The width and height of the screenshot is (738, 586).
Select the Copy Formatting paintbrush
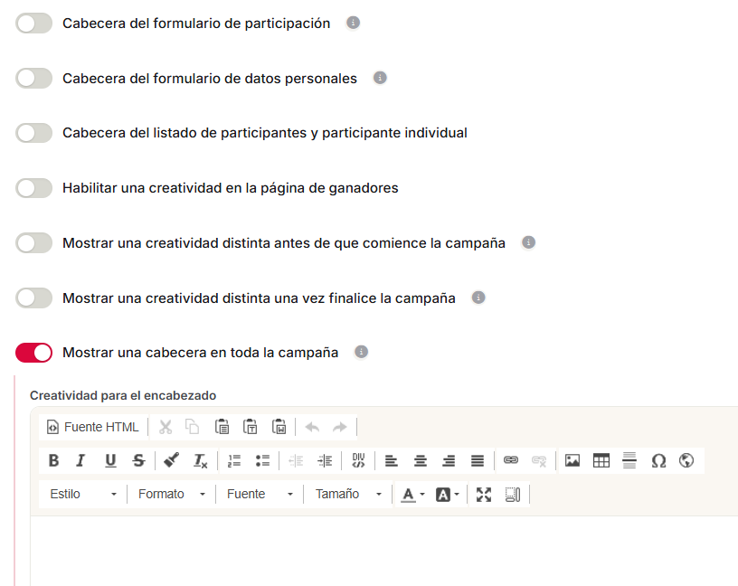click(171, 460)
